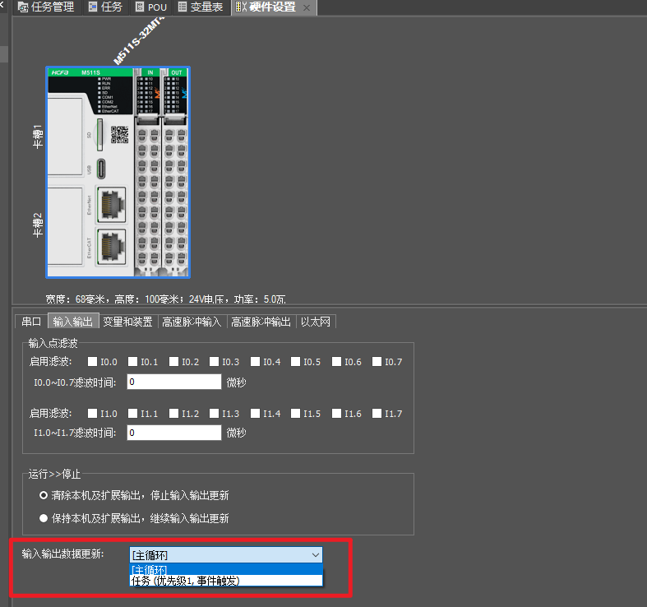Screen dimensions: 647x607
Task: Click the 硬件设置 tab icon
Action: pyautogui.click(x=241, y=7)
